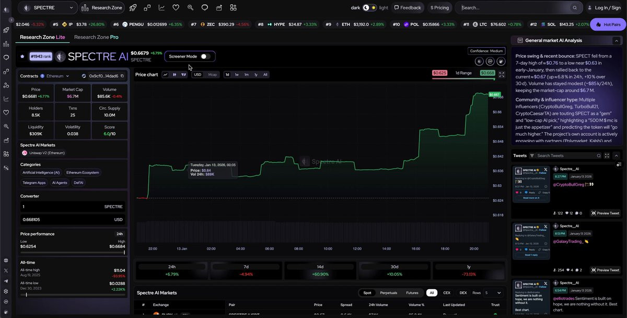The height and width of the screenshot is (318, 627).
Task: Favorite SPECTRE AI with the star icon
Action: [x=22, y=56]
